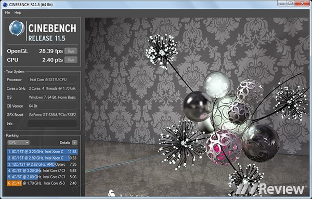Click the Details arrow icon in Ranking
The height and width of the screenshot is (199, 312).
pyautogui.click(x=74, y=142)
